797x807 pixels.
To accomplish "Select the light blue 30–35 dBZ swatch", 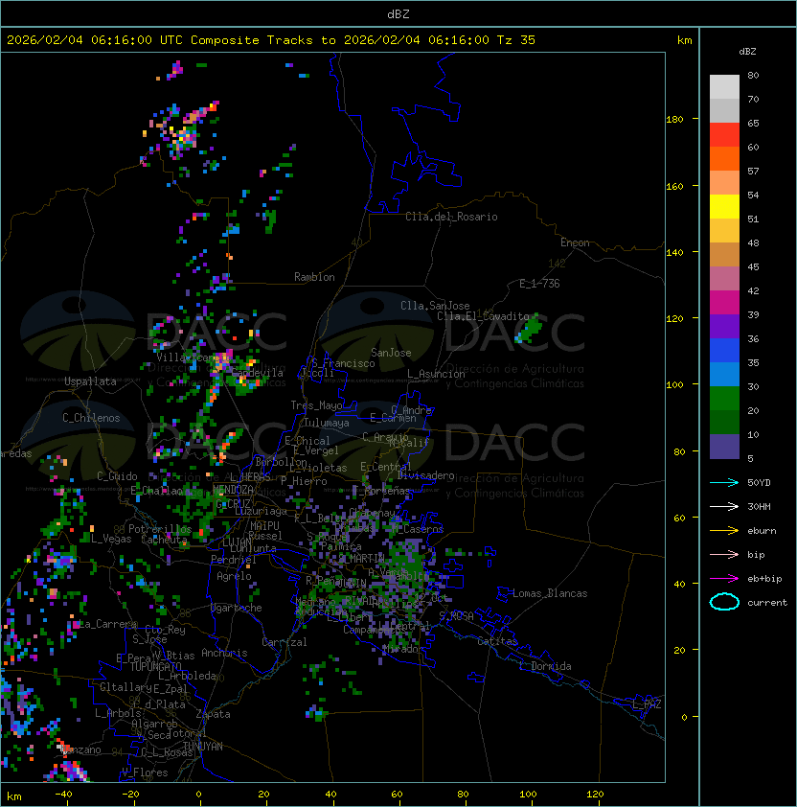I will coord(724,374).
